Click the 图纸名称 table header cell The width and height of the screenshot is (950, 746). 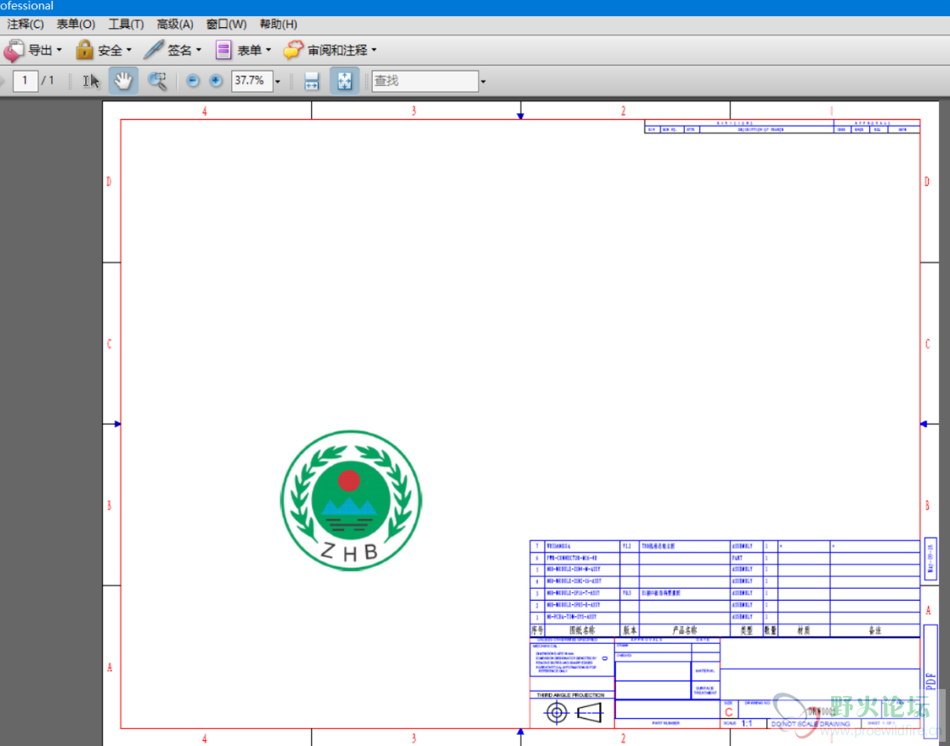(x=582, y=630)
